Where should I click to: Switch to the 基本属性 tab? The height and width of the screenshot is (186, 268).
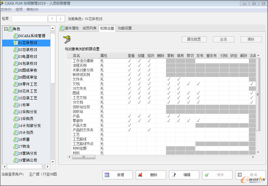coord(70,28)
